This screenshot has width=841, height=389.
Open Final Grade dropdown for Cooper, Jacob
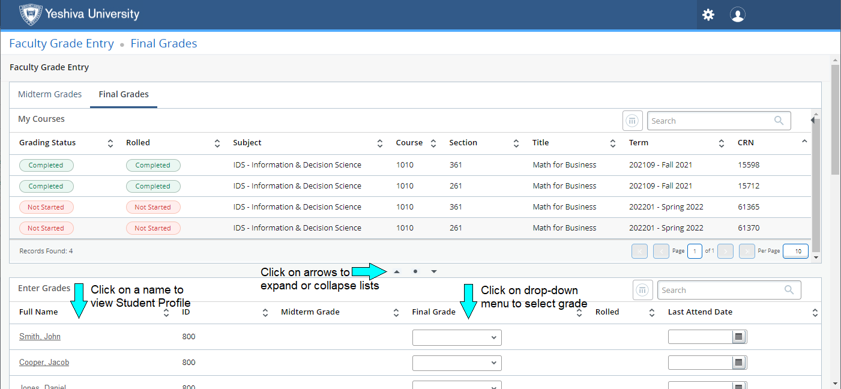click(456, 363)
